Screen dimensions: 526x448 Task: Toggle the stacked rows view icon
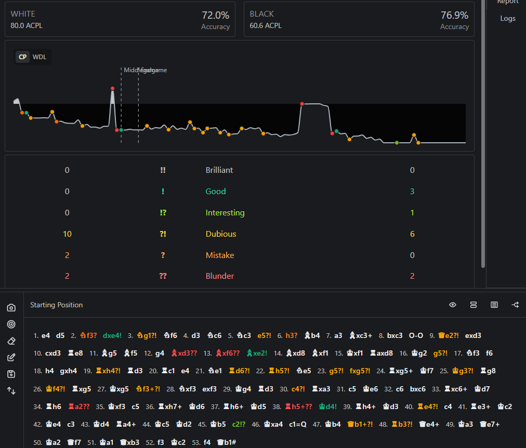474,305
